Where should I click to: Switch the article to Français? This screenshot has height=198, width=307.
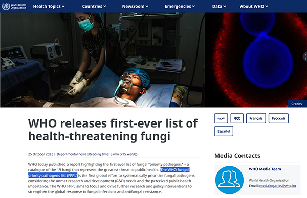pos(256,118)
